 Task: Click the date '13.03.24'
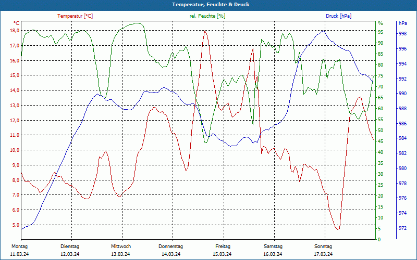120,254
